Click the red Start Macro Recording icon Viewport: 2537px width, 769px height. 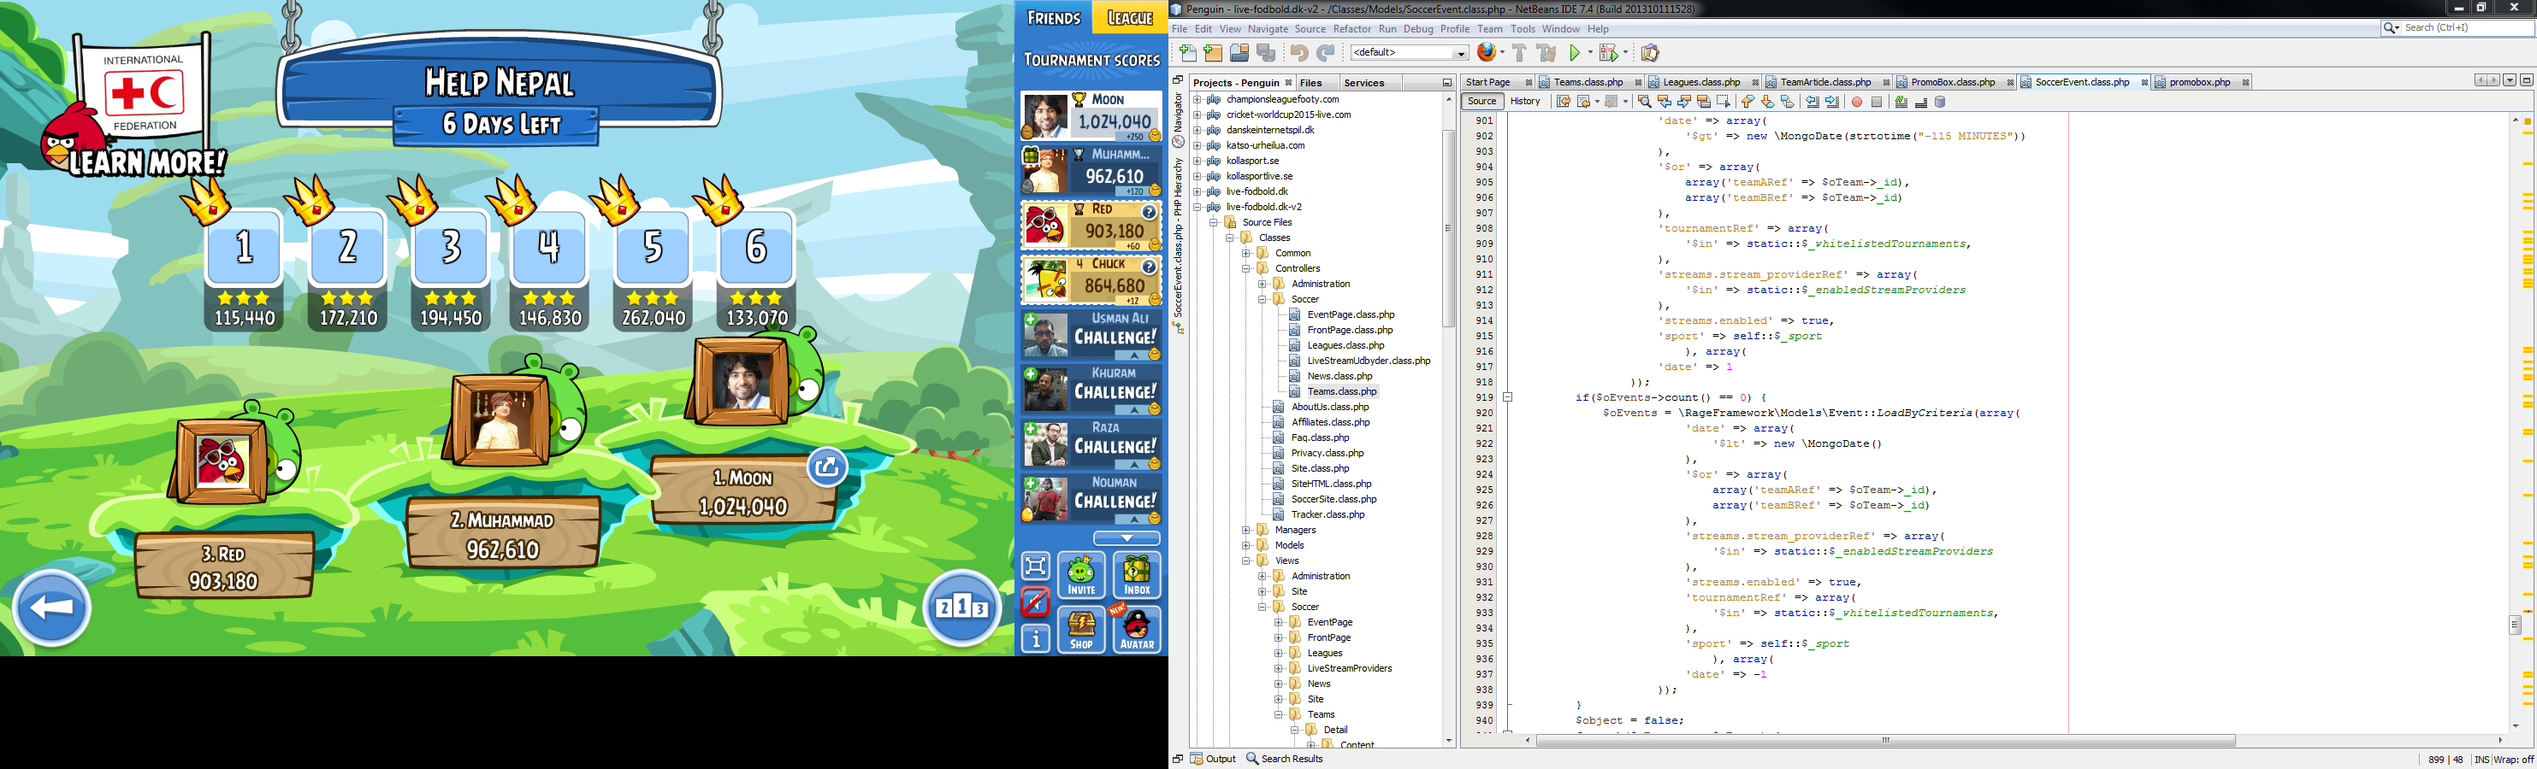point(1856,102)
